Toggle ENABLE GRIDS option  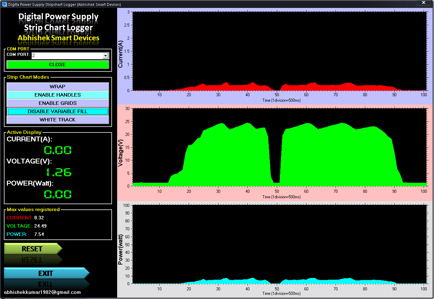(x=58, y=103)
